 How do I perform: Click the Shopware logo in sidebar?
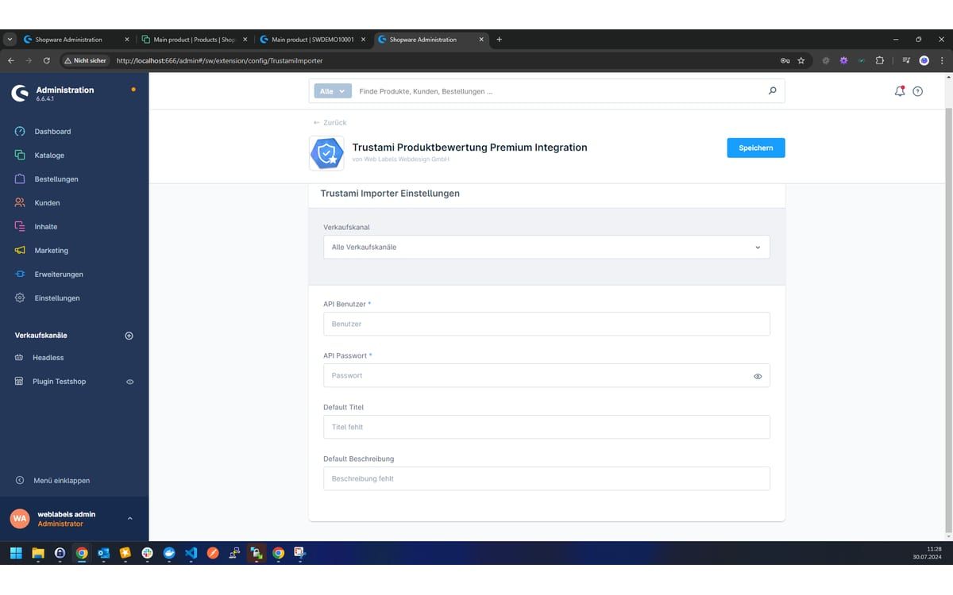point(20,94)
